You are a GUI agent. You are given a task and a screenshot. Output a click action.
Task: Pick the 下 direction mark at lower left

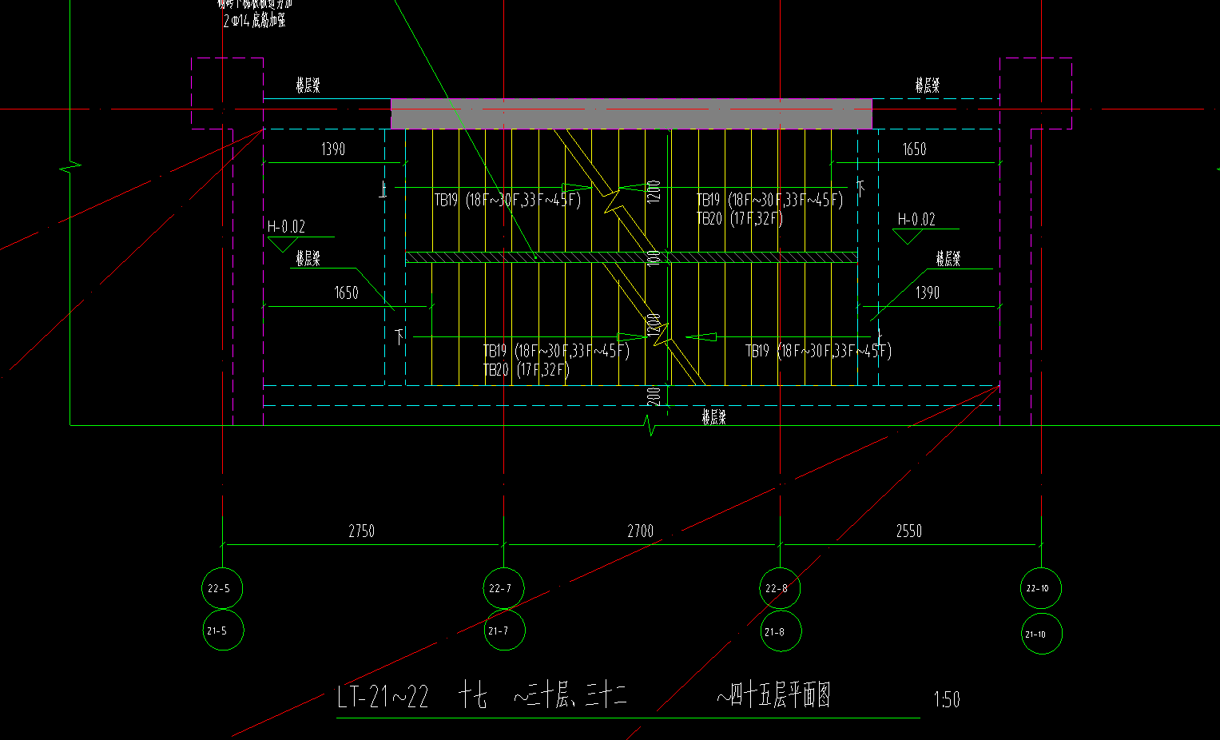pos(400,336)
